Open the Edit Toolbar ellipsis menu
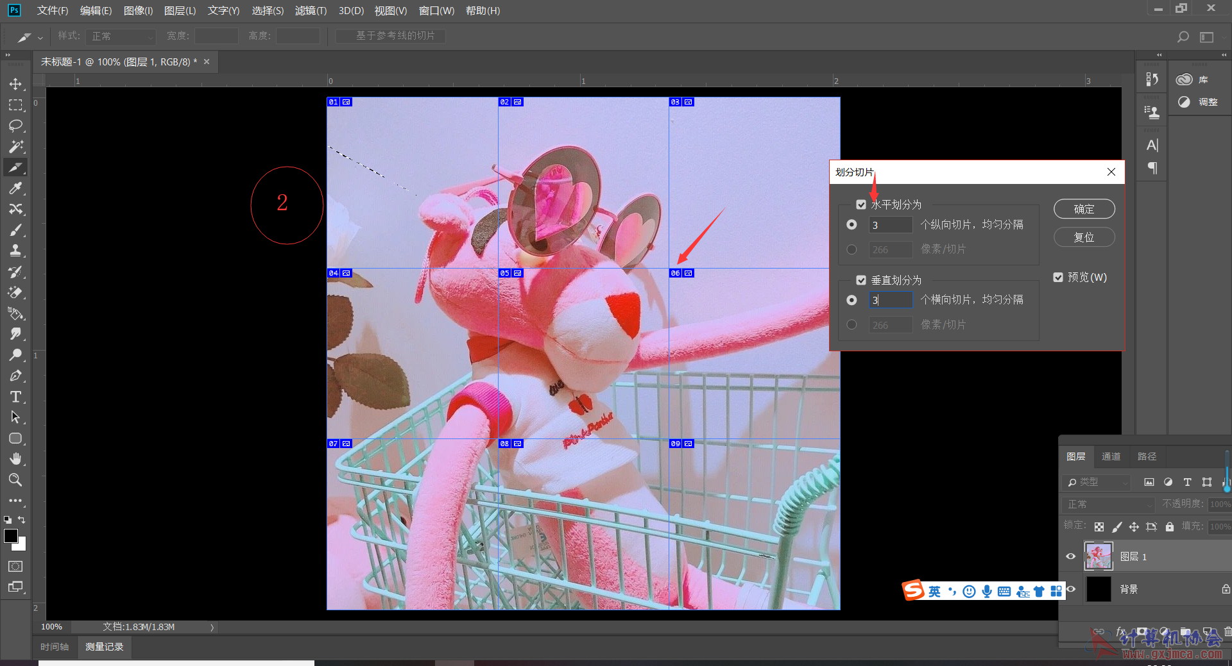Viewport: 1232px width, 666px height. click(x=15, y=501)
